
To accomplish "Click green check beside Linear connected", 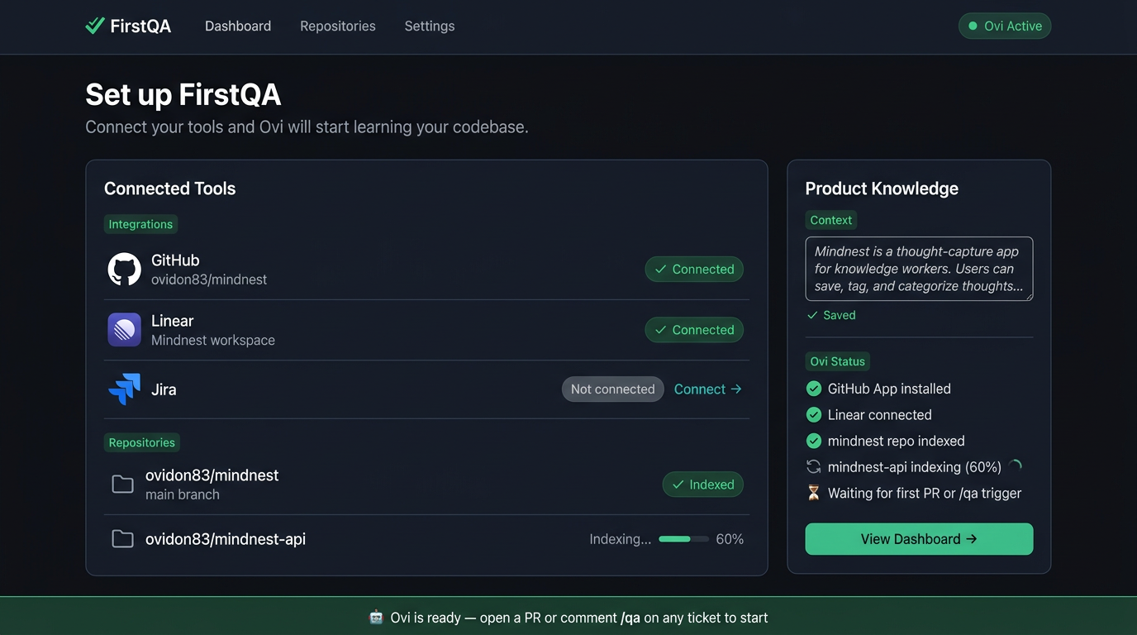I will click(814, 415).
